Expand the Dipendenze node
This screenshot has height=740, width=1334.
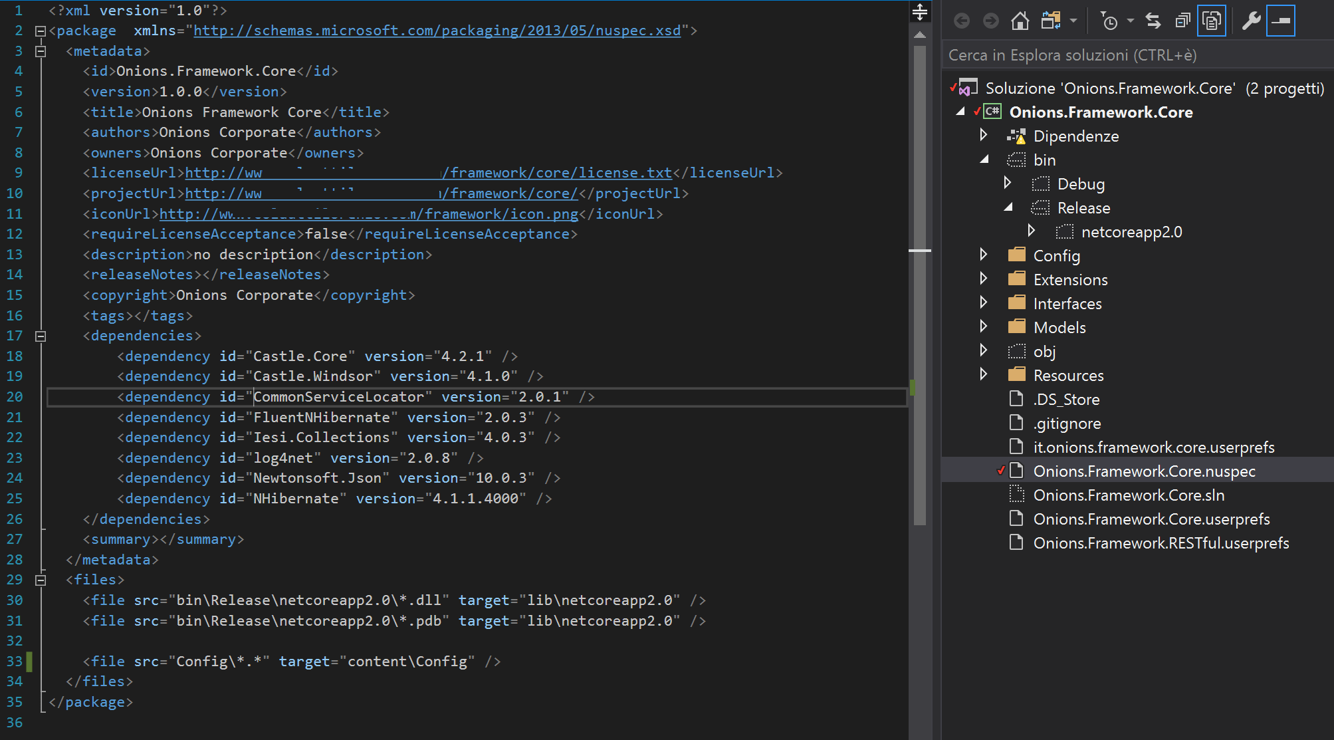click(984, 136)
